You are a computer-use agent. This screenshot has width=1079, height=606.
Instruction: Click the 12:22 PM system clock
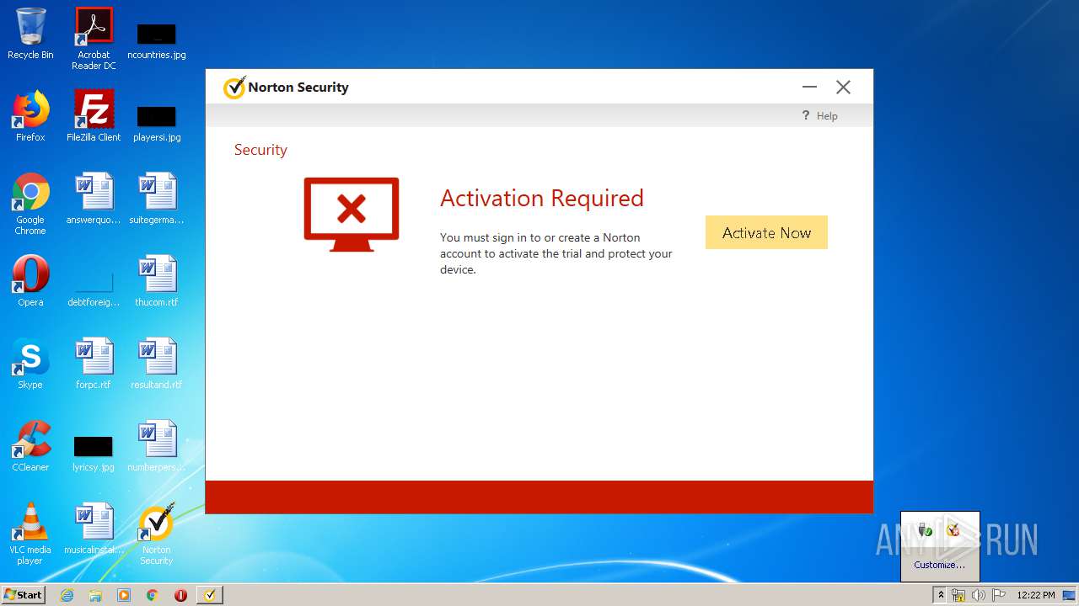[x=1035, y=595]
